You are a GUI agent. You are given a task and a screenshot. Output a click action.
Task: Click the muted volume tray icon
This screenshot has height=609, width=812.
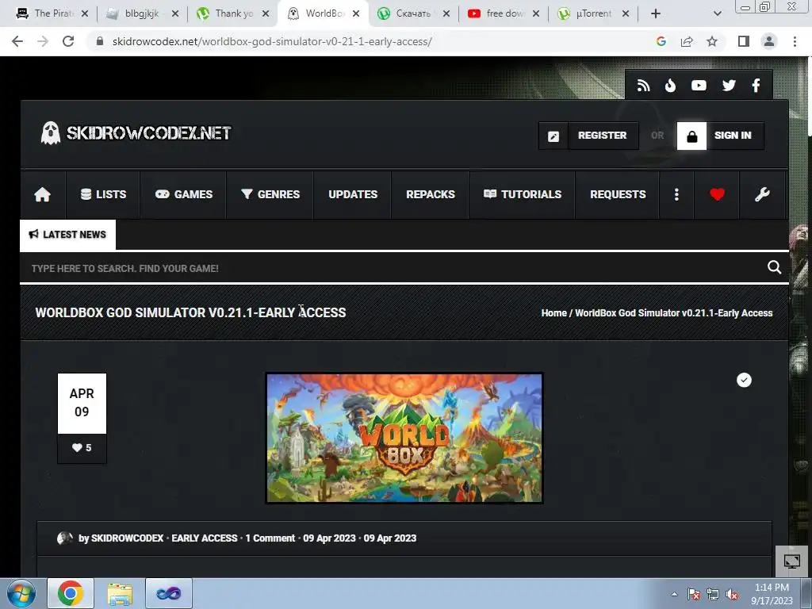tap(732, 594)
